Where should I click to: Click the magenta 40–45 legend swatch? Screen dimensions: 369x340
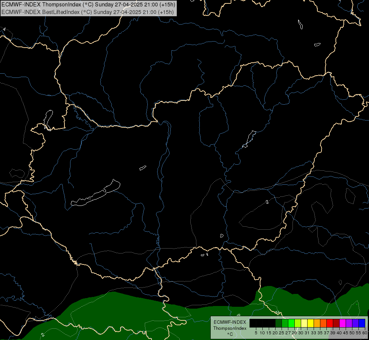(x=342, y=323)
